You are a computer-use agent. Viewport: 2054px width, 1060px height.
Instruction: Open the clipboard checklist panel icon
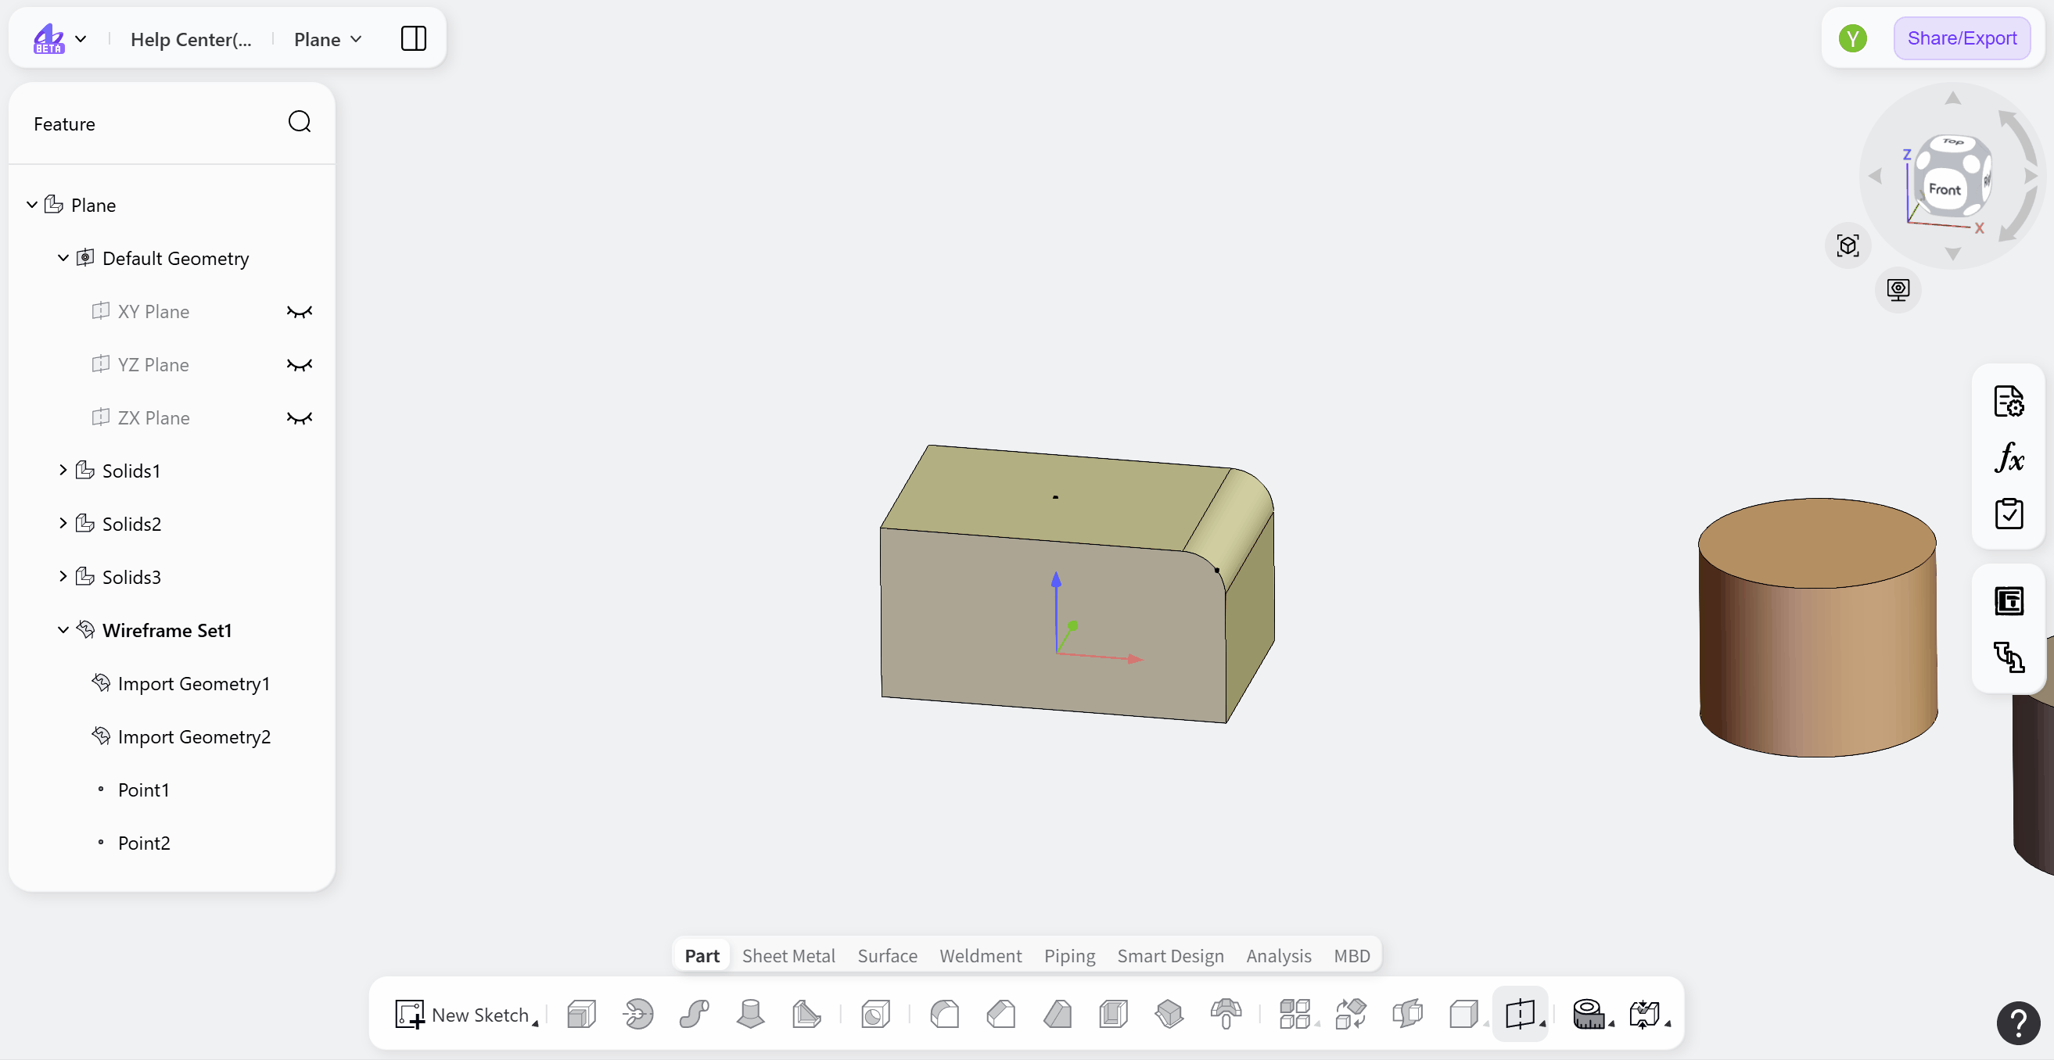click(x=2009, y=514)
